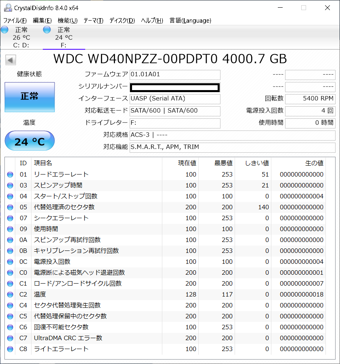The width and height of the screenshot is (340, 364).
Task: Click the rotation rate value 5400 RPM
Action: 310,99
